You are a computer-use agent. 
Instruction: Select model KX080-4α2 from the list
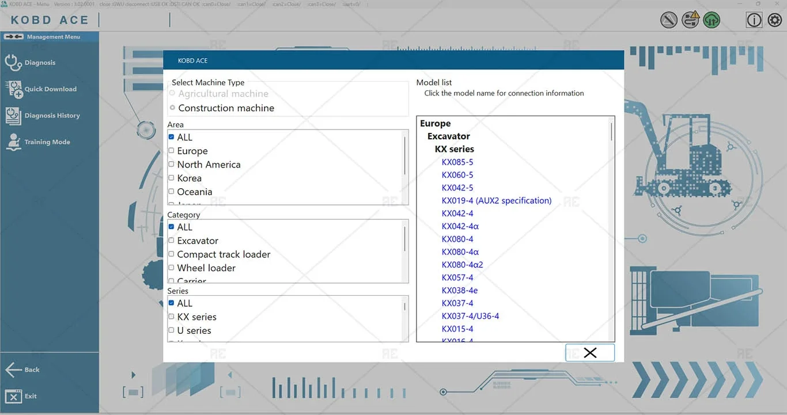click(x=463, y=265)
